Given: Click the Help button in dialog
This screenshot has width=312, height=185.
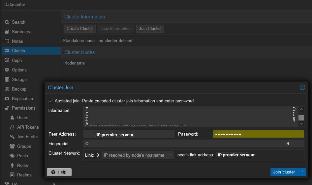Looking at the screenshot, I should [59, 172].
